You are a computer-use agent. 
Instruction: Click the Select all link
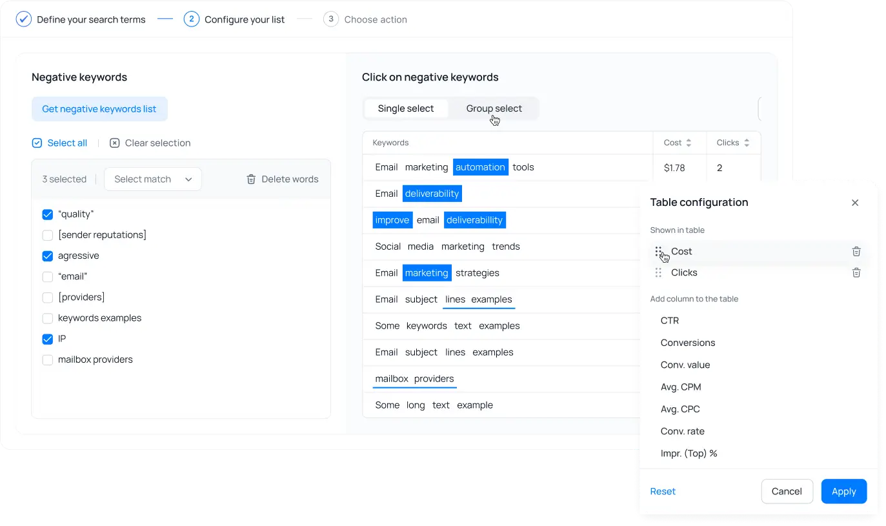pyautogui.click(x=67, y=143)
